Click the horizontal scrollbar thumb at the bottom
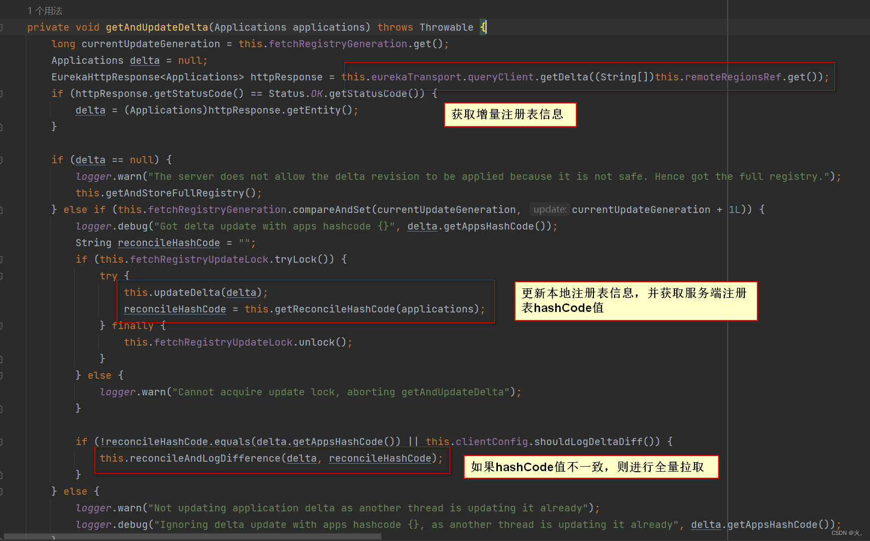Viewport: 870px width, 541px height. click(193, 537)
